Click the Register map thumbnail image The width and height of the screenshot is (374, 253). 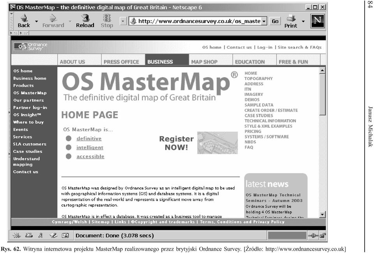tap(217, 143)
